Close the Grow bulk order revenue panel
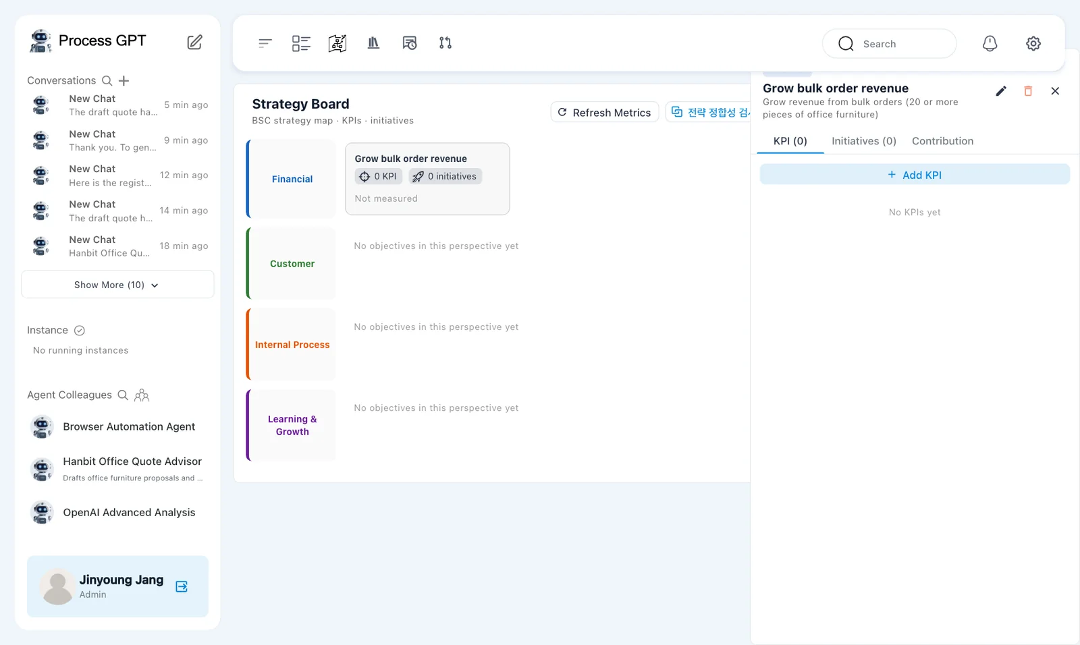This screenshot has width=1080, height=645. (x=1055, y=91)
